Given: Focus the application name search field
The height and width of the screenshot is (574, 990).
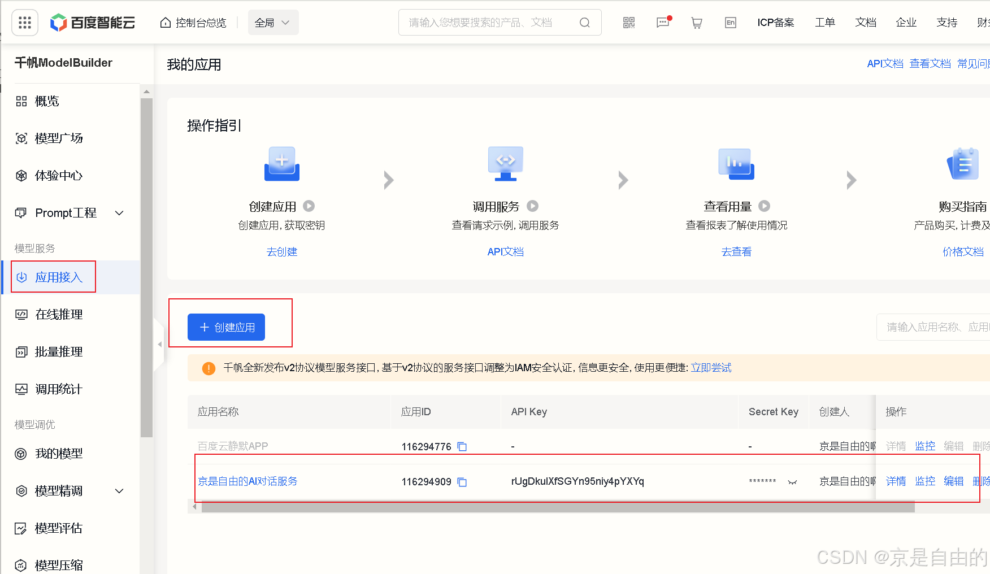Looking at the screenshot, I should [x=933, y=327].
